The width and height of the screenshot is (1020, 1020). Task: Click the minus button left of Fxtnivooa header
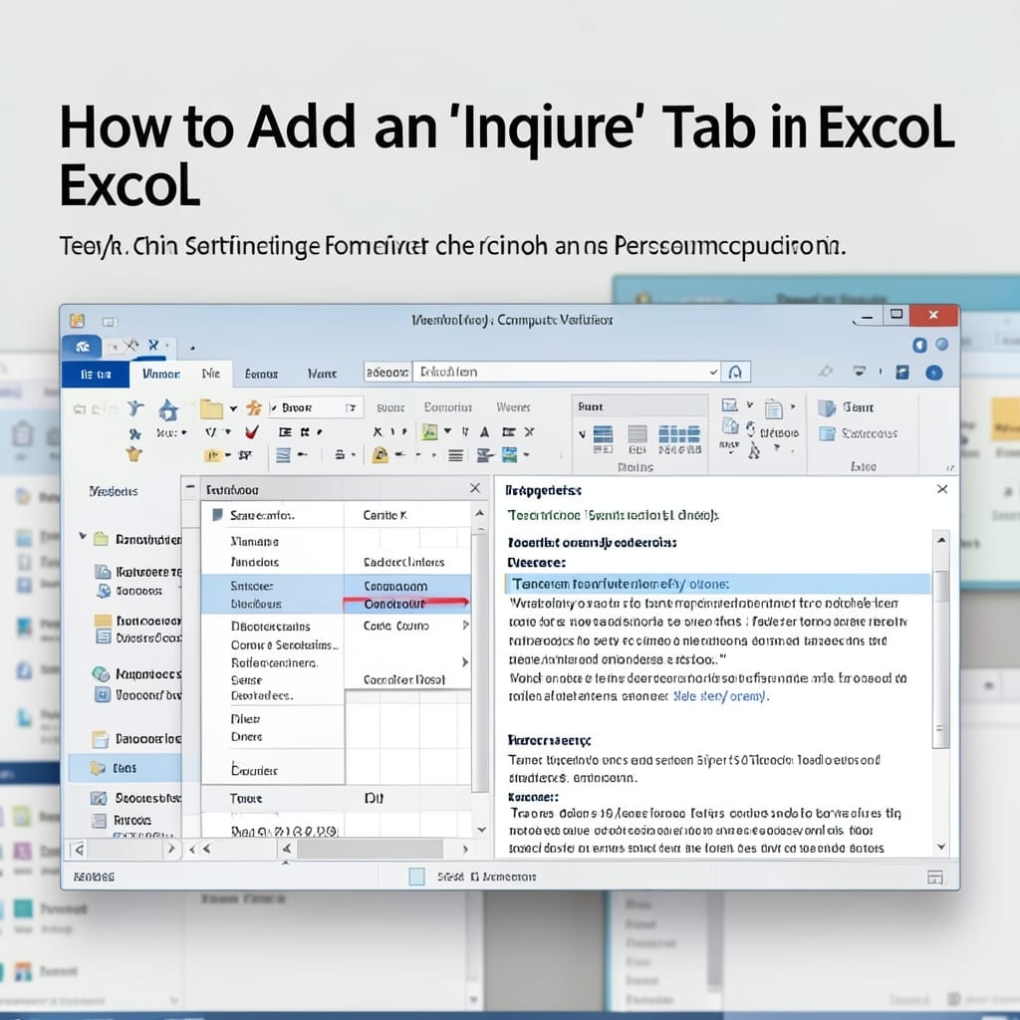point(190,487)
